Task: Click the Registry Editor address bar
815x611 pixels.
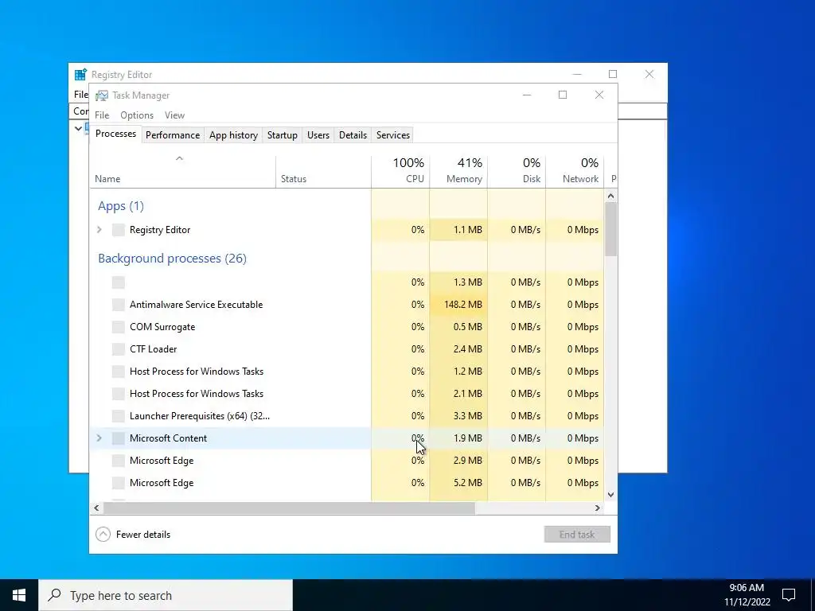Action: (x=641, y=111)
